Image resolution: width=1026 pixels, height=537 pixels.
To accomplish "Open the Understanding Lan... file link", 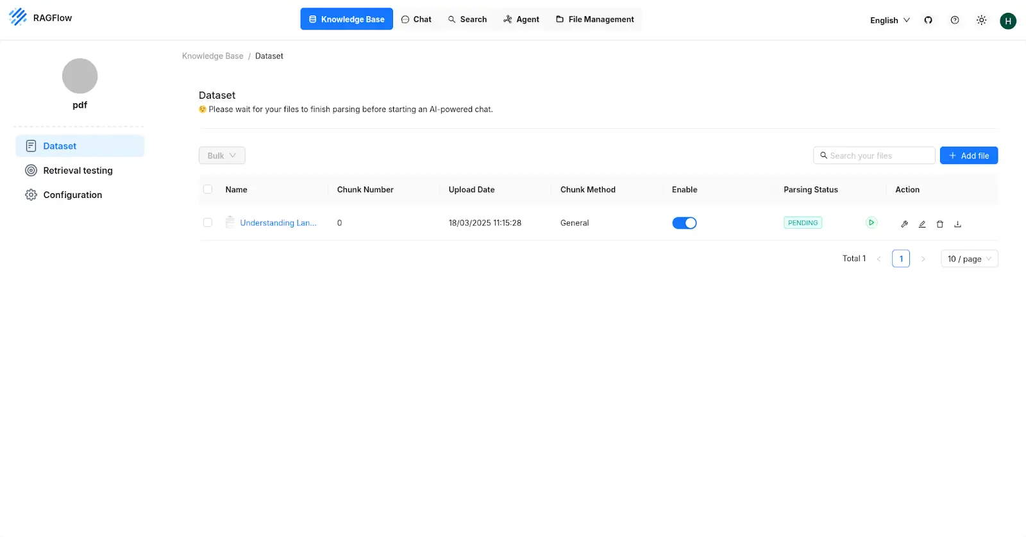I will click(278, 223).
